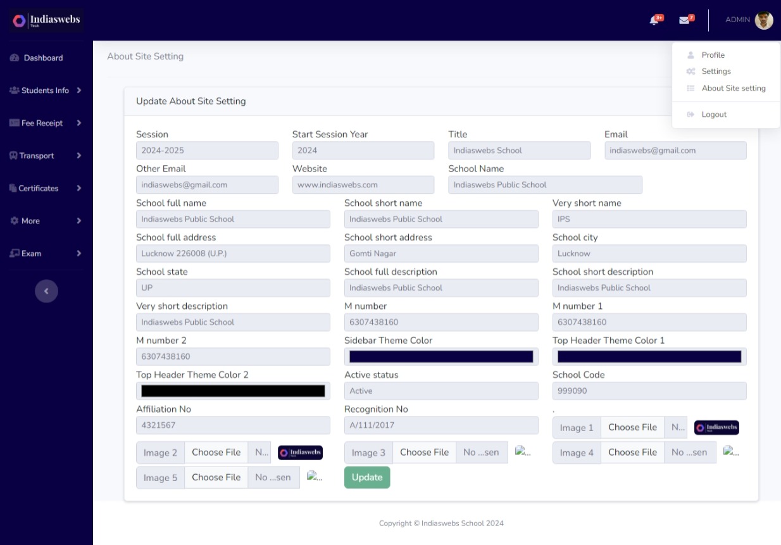Open the notifications bell icon
Image resolution: width=781 pixels, height=545 pixels.
point(654,20)
